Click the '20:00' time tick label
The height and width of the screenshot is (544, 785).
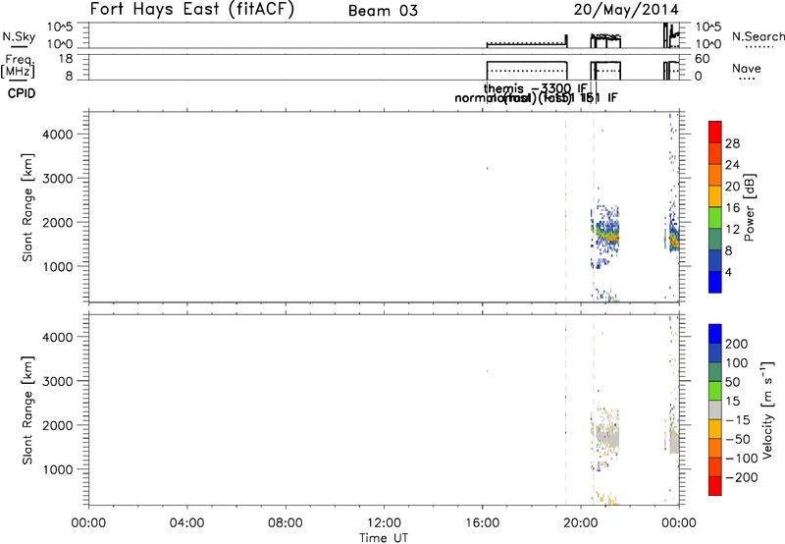581,523
